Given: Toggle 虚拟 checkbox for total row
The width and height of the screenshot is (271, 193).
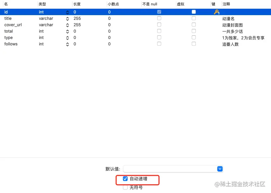Looking at the screenshot, I should pyautogui.click(x=194, y=31).
